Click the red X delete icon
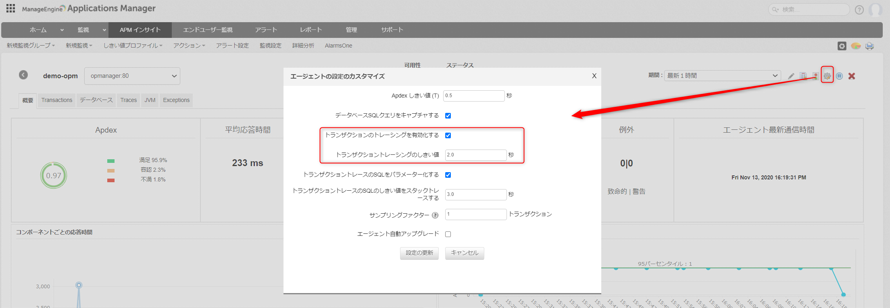890x308 pixels. coord(852,76)
